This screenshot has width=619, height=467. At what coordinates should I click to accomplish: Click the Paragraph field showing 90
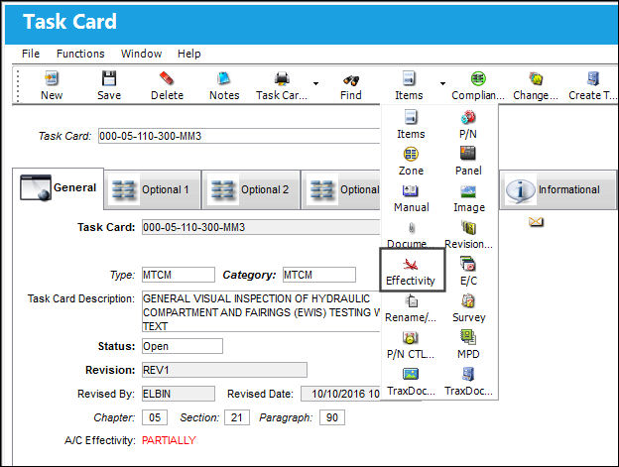332,417
